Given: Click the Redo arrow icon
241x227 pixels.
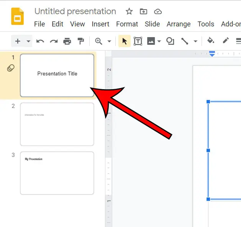Looking at the screenshot, I should [x=54, y=41].
